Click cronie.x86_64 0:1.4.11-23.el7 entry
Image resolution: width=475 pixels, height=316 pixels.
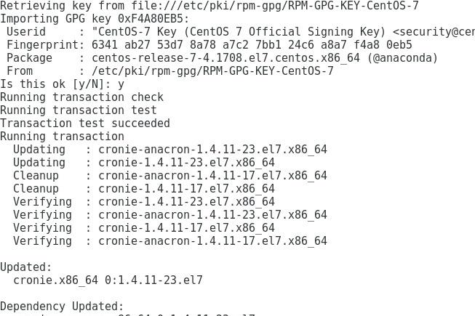pyautogui.click(x=108, y=280)
